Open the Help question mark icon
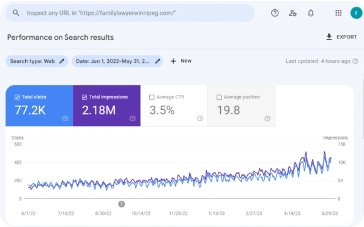Viewport: 364px width, 227px height. point(275,13)
